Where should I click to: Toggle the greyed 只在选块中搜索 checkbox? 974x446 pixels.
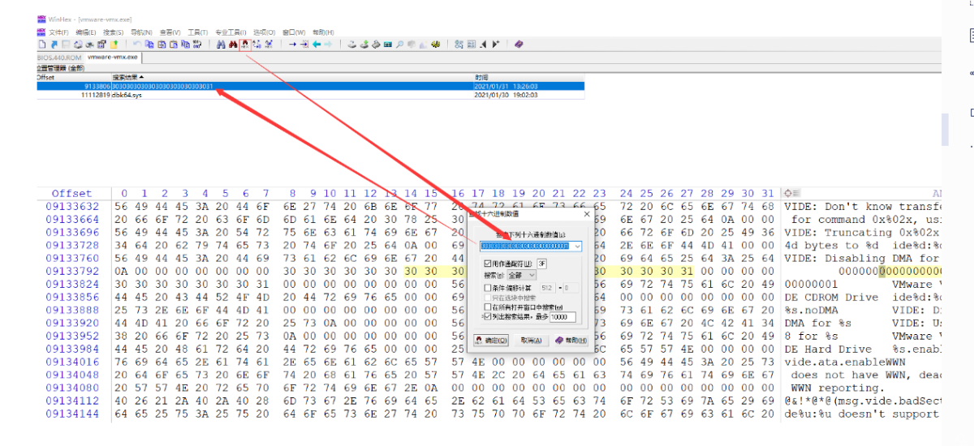(487, 298)
